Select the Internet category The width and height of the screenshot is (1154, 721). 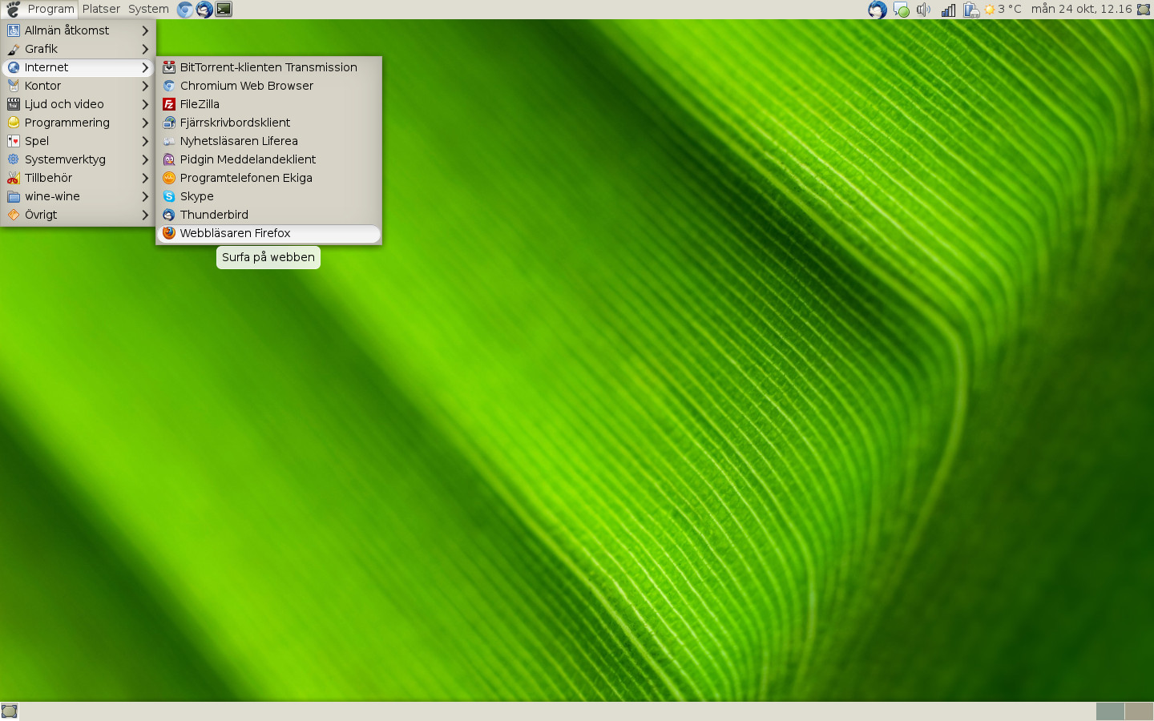point(79,67)
